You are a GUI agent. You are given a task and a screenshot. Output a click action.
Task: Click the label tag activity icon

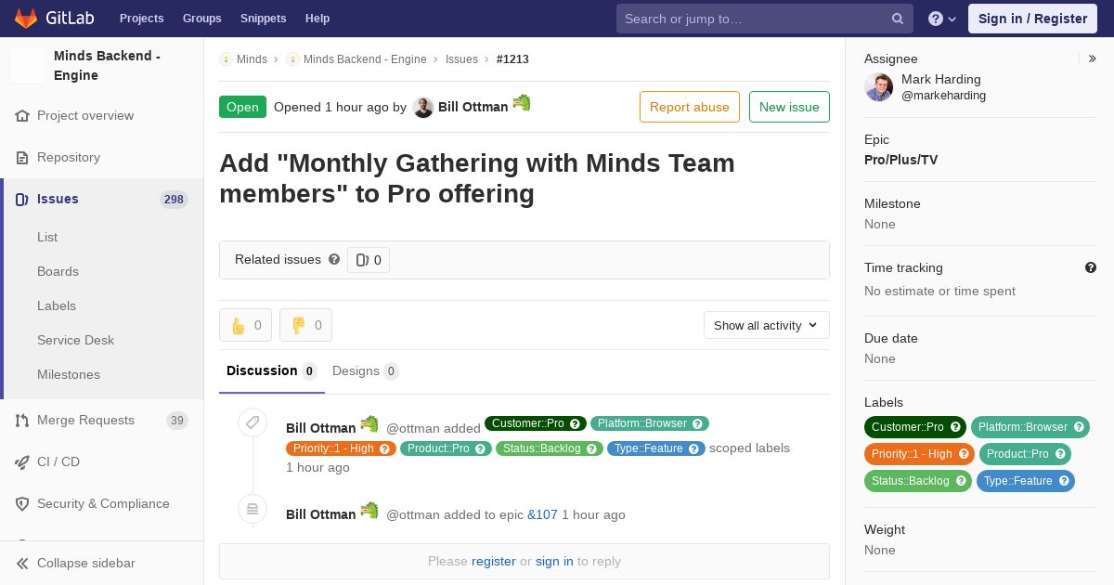point(253,423)
